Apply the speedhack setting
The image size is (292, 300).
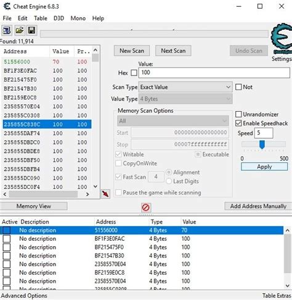pos(264,167)
